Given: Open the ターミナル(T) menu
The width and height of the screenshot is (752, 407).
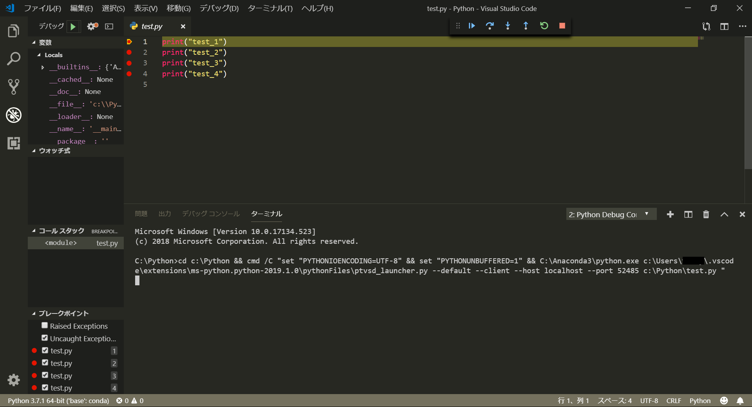Looking at the screenshot, I should coord(270,8).
